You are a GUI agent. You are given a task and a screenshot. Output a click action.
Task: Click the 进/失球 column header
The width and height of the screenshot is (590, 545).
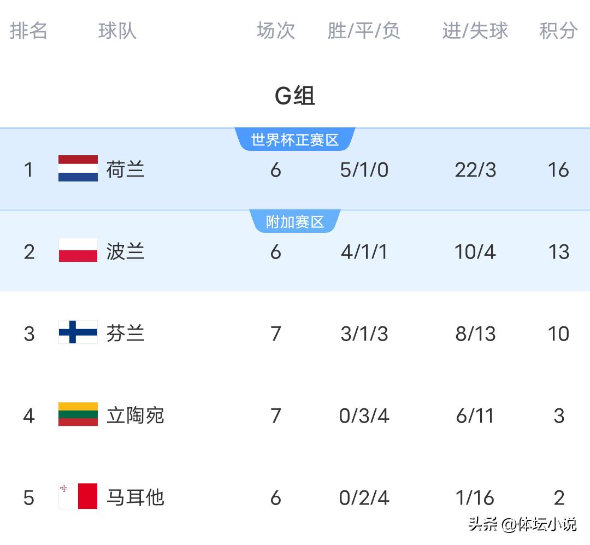475,31
